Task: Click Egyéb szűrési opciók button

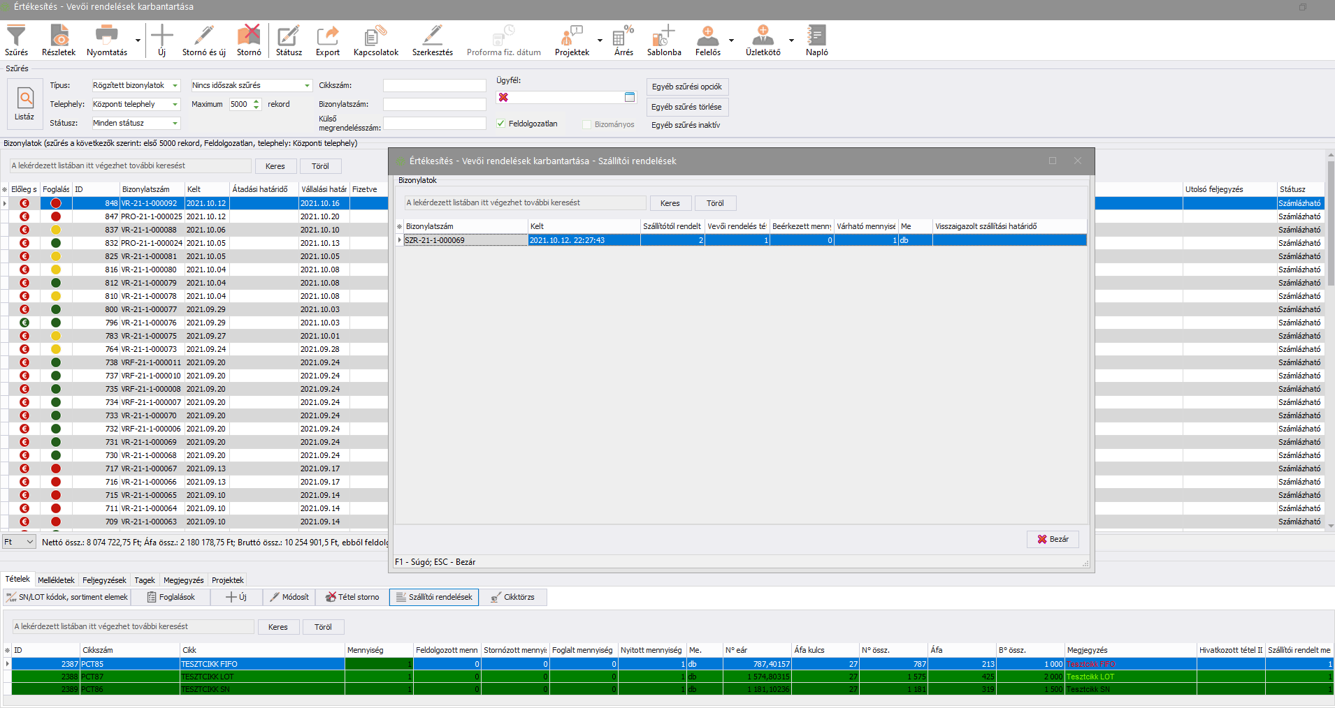Action: click(686, 87)
